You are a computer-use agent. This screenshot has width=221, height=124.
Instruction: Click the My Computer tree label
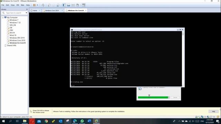(x=12, y=18)
